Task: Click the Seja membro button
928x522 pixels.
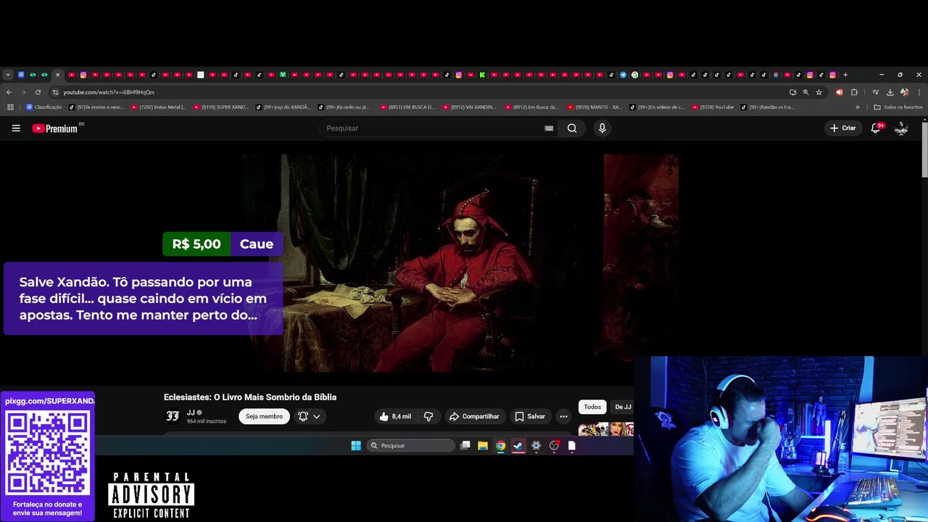Action: (x=264, y=416)
